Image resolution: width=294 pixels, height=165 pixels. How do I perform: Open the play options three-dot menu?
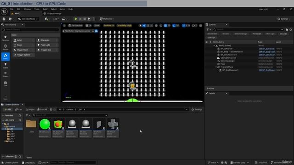click(x=93, y=19)
